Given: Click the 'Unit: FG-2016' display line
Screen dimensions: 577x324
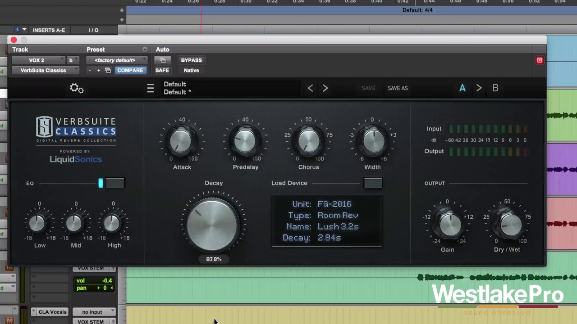Looking at the screenshot, I should point(321,204).
